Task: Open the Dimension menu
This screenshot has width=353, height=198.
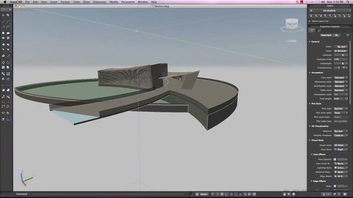Action: [x=100, y=2]
